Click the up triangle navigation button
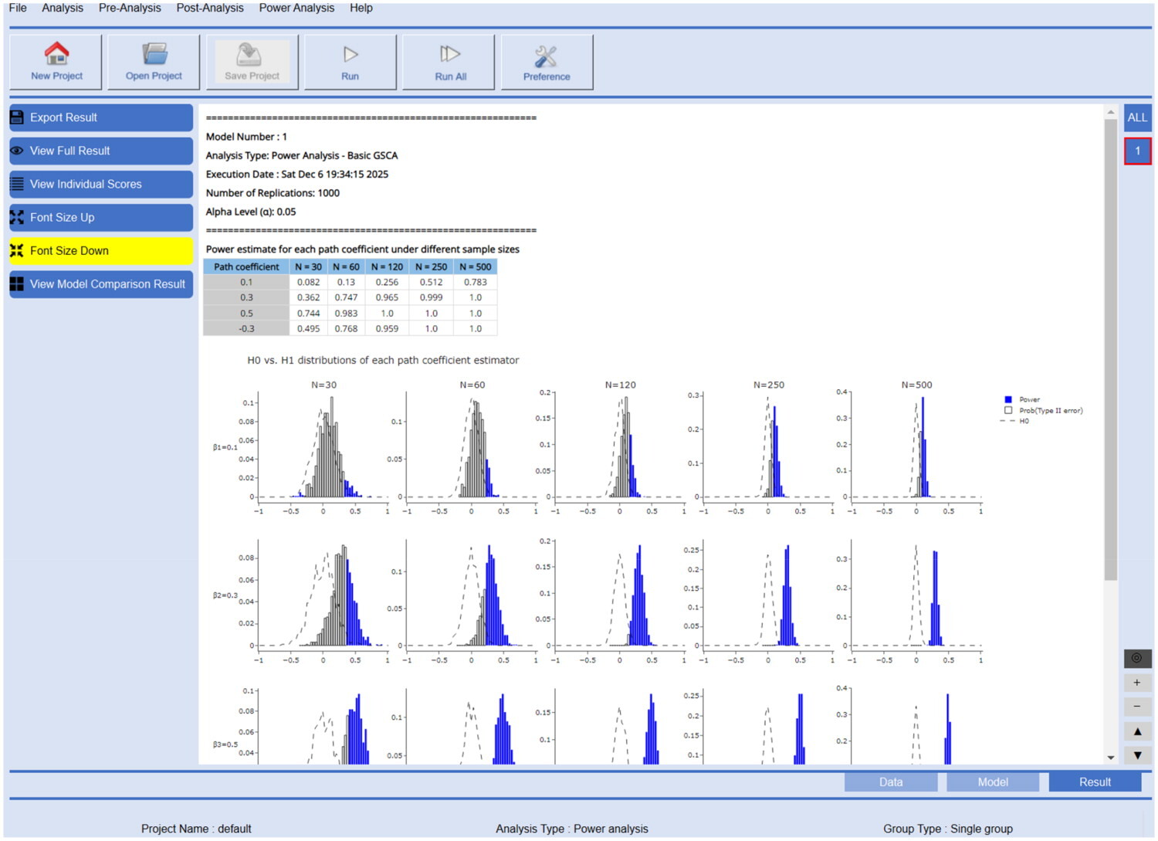This screenshot has height=841, width=1158. pyautogui.click(x=1137, y=731)
